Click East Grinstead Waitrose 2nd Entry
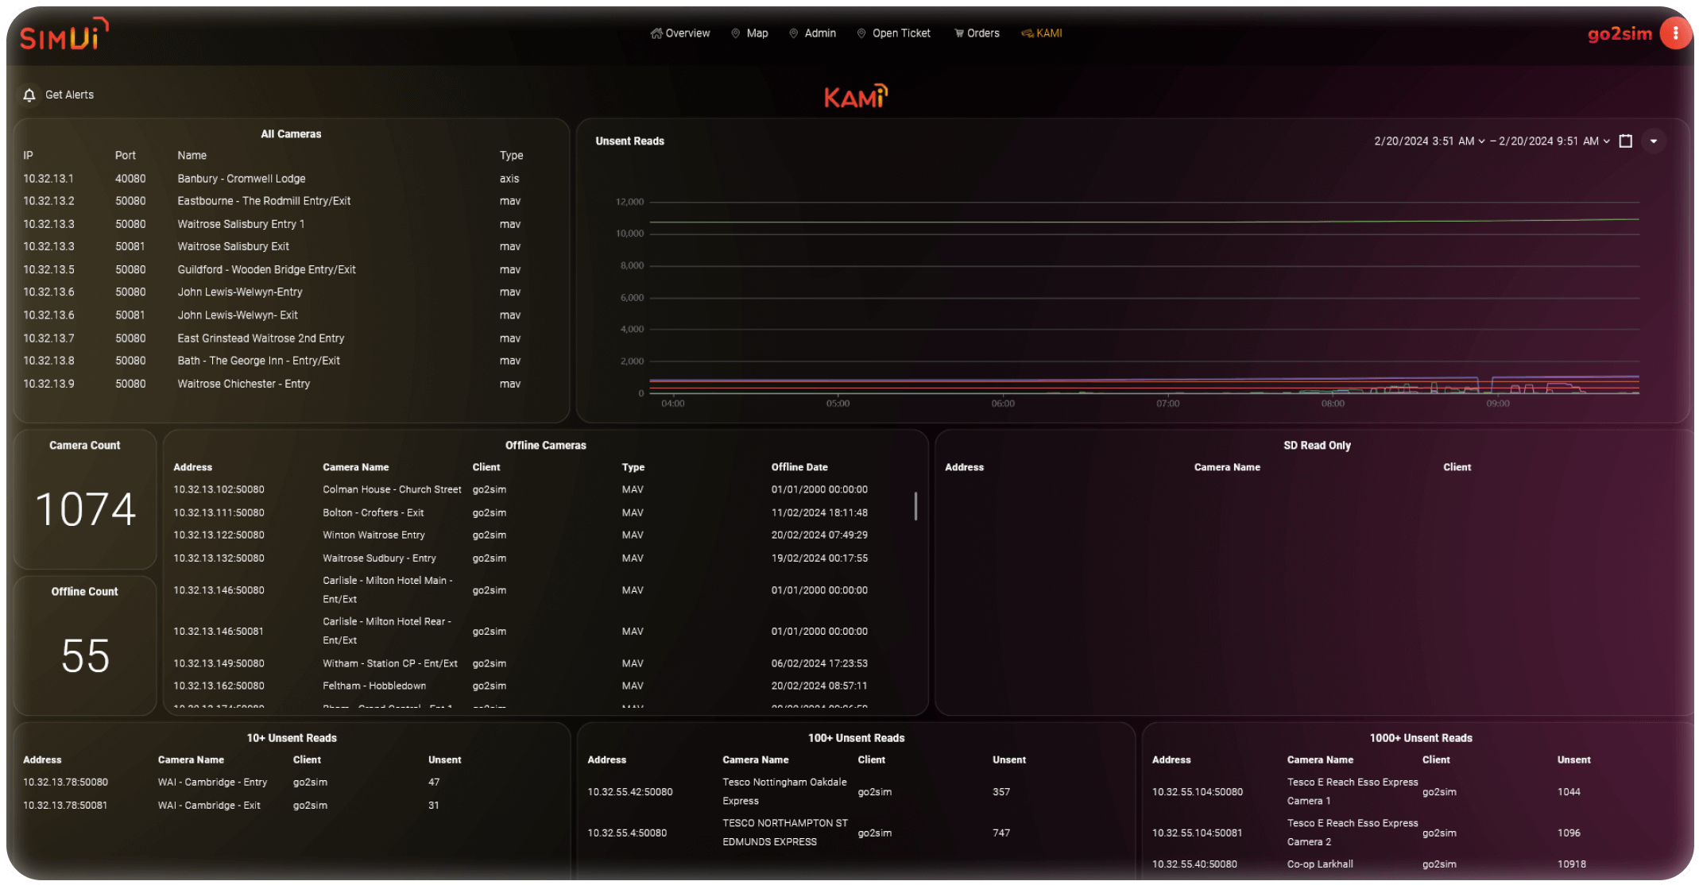The image size is (1699, 885). [x=261, y=338]
